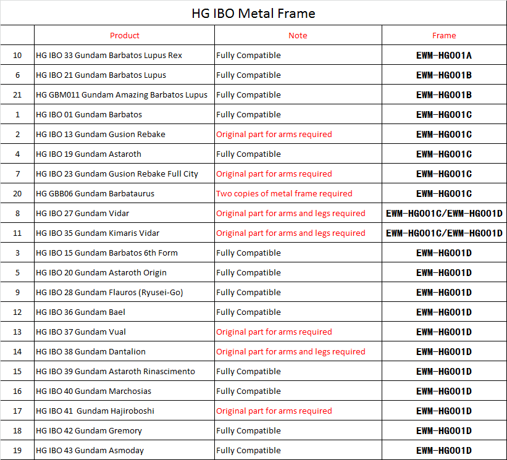Select the 'Product' column header

pos(125,35)
